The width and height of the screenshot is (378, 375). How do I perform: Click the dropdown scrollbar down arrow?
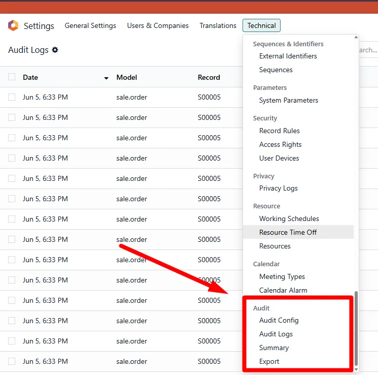point(356,369)
